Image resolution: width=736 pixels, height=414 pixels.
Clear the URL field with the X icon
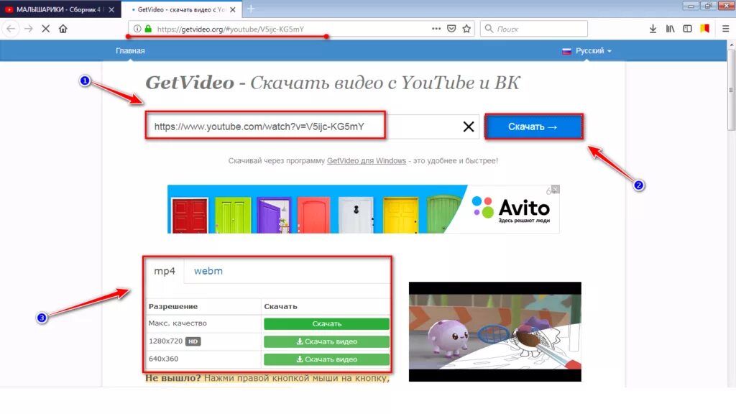tap(469, 126)
